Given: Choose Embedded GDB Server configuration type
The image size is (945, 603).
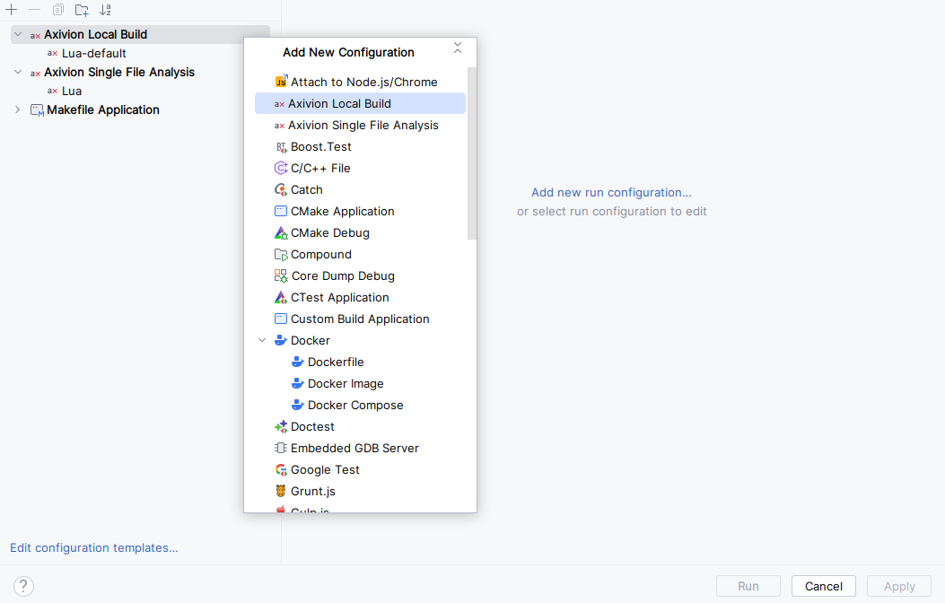Looking at the screenshot, I should point(361,448).
